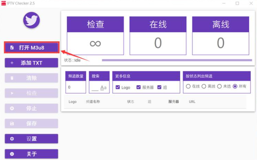Image resolution: width=257 pixels, height=160 pixels.
Task: Toggle the Aa case-match icon in search
Action: pos(103,87)
